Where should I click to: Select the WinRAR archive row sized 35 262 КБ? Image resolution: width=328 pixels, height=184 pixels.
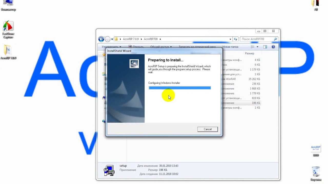[x=241, y=79]
